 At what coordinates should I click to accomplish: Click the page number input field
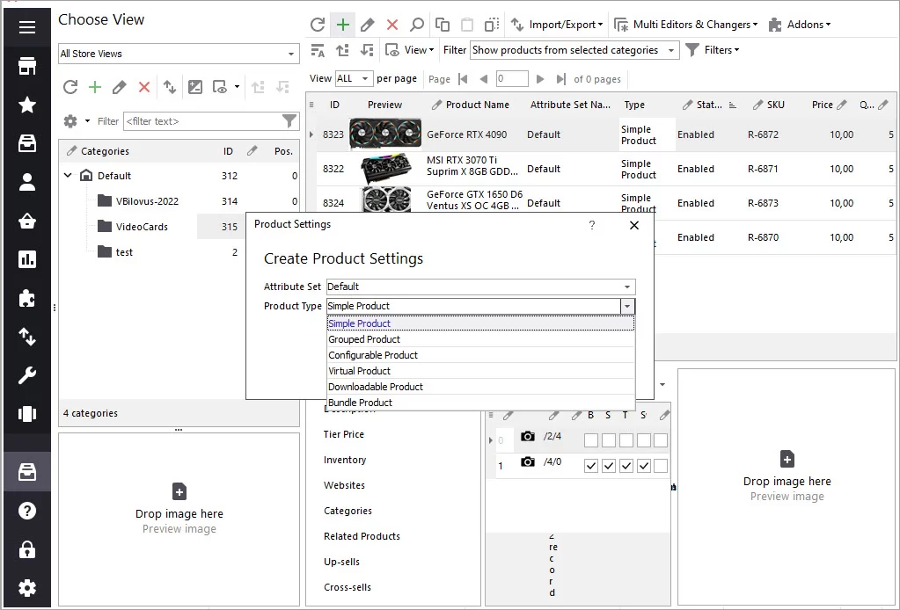[511, 78]
